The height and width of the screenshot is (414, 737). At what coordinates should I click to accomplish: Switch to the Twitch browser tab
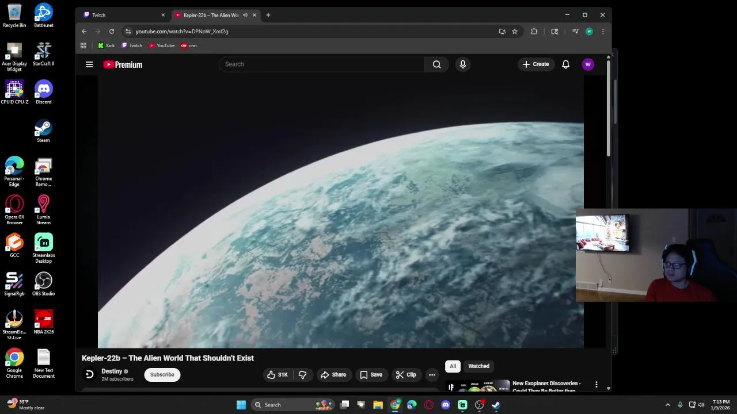coord(123,15)
